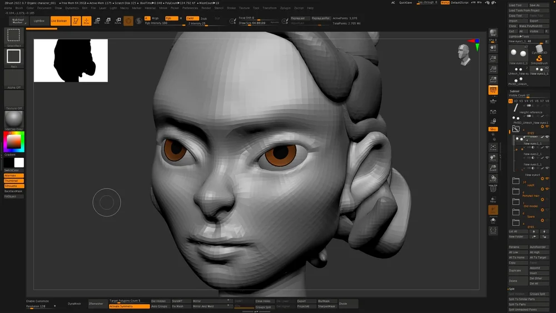Viewport: 556px width, 313px height.
Task: Activate the Rotate gizmo icon
Action: tap(118, 21)
